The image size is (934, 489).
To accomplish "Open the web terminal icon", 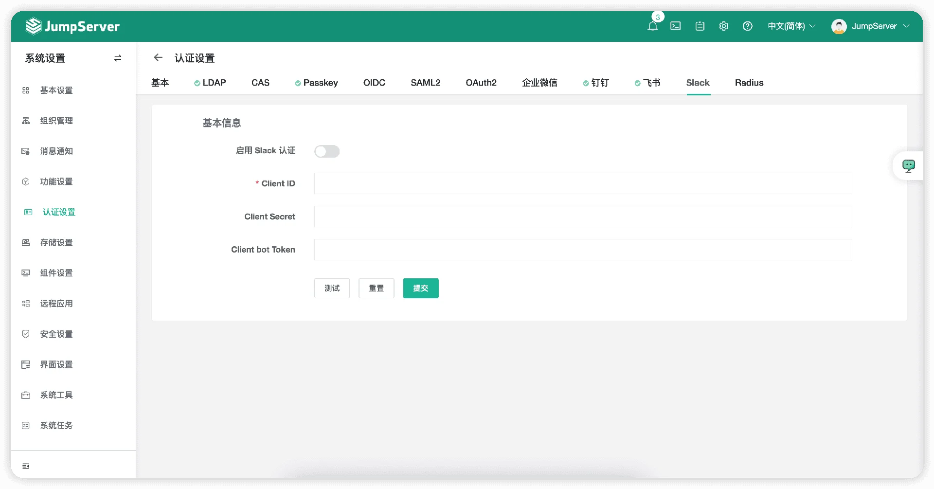I will tap(676, 26).
